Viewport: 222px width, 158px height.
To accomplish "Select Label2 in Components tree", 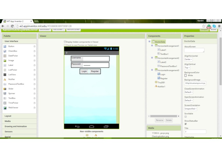I will (162, 62).
